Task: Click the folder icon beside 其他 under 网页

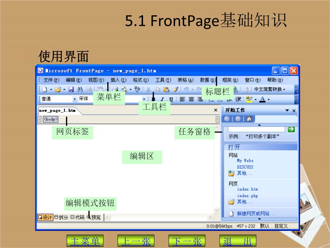Action: (231, 202)
